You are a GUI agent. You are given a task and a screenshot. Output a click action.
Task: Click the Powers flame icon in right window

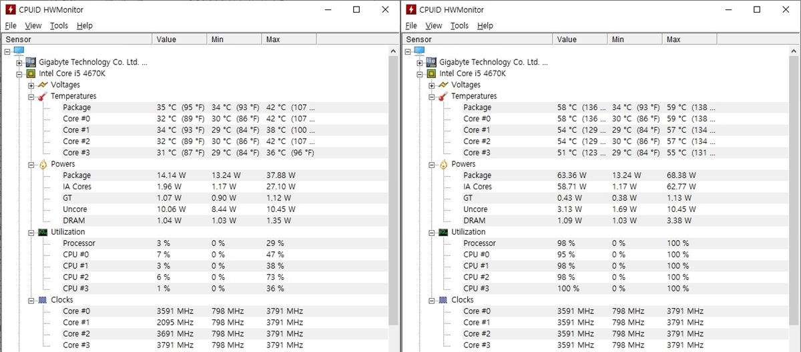coord(443,164)
